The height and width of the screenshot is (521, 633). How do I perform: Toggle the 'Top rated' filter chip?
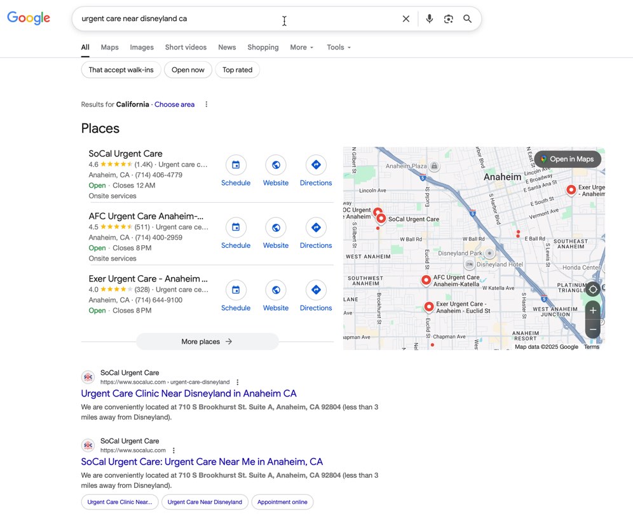pos(237,70)
